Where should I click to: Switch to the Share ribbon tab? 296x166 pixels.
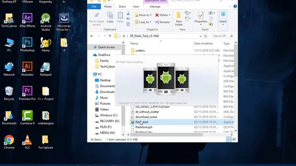pos(122,6)
